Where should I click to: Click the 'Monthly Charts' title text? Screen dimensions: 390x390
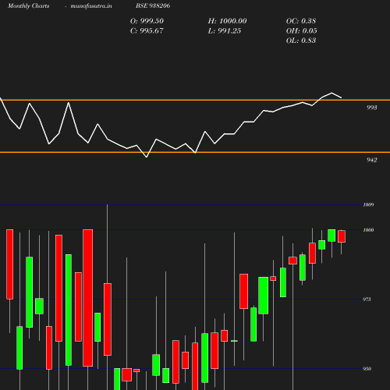point(29,6)
